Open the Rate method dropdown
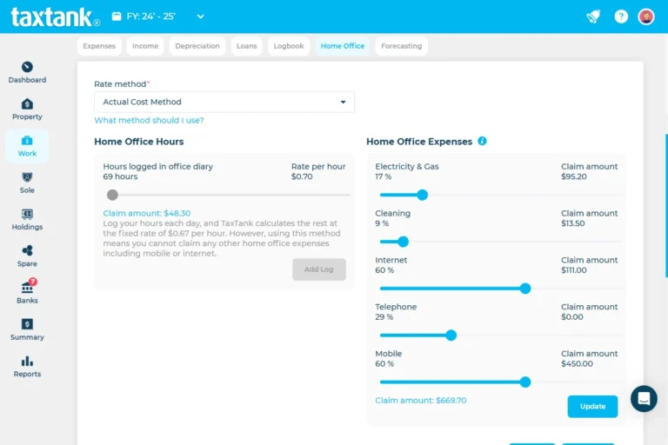Viewport: 668px width, 445px height. [224, 102]
